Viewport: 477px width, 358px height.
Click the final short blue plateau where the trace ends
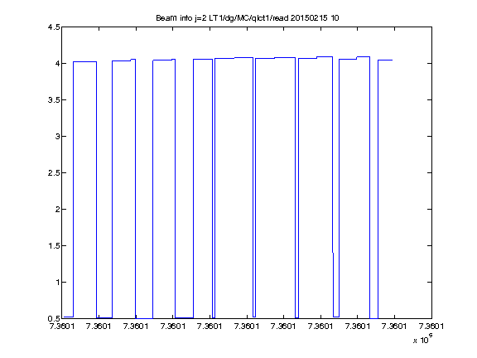point(385,60)
